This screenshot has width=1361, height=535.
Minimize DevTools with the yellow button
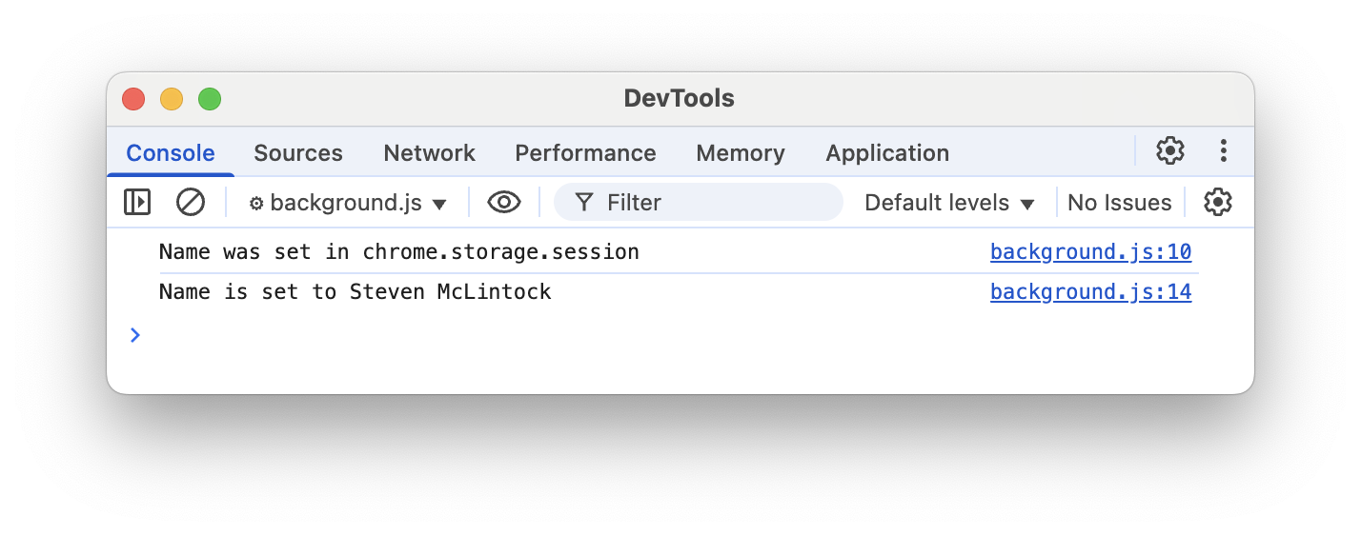(x=172, y=99)
